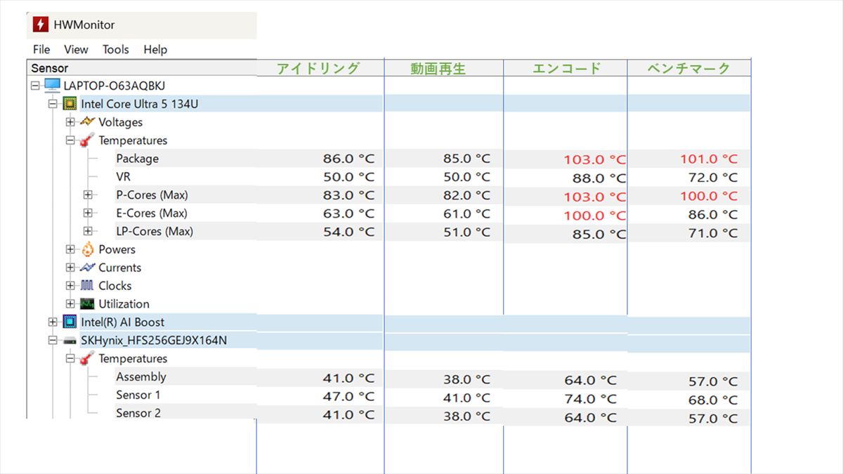Open the View menu
The height and width of the screenshot is (474, 843).
tap(76, 49)
